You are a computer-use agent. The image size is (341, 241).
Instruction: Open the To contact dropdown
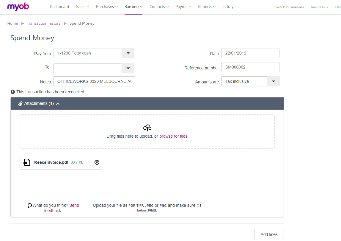(128, 68)
